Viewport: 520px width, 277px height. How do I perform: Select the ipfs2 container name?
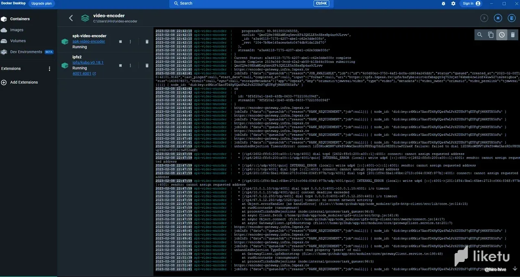tap(77, 57)
